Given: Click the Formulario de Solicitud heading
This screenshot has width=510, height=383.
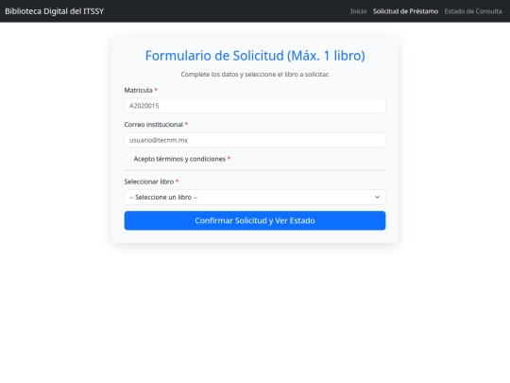Looking at the screenshot, I should 255,56.
